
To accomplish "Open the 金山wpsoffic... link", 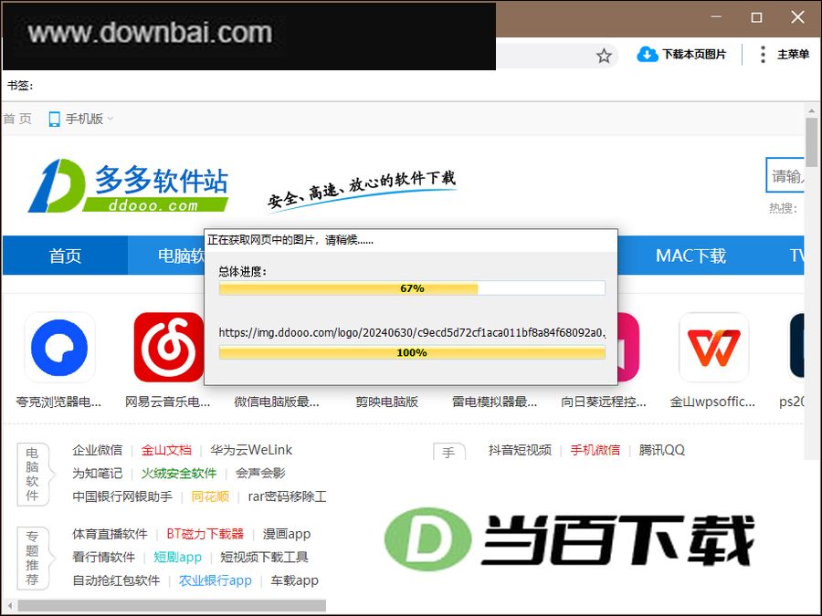I will coord(712,402).
